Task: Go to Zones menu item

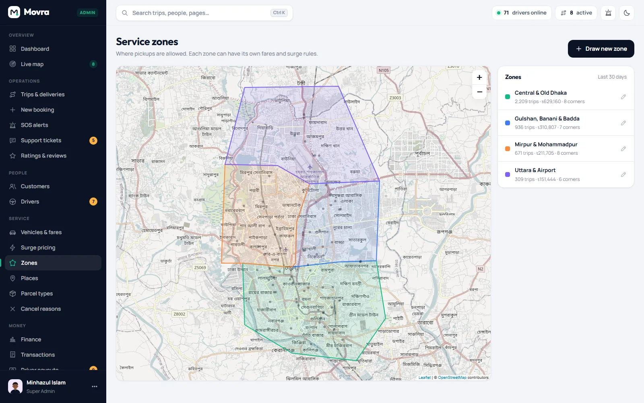Action: pos(53,263)
